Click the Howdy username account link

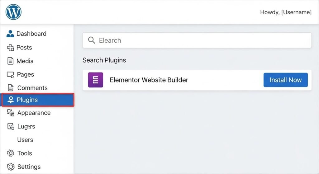(x=285, y=12)
